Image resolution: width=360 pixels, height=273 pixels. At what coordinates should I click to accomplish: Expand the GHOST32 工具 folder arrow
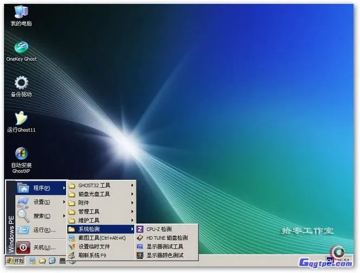(132, 185)
